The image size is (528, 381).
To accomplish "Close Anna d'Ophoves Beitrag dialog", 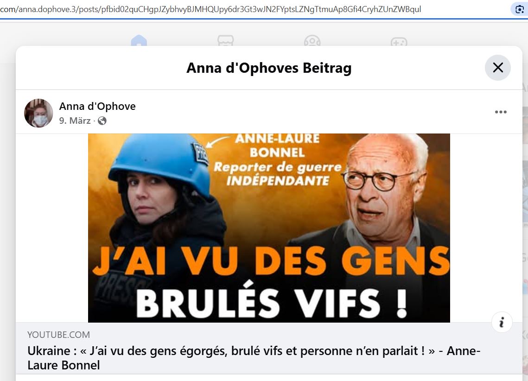I will (x=498, y=68).
